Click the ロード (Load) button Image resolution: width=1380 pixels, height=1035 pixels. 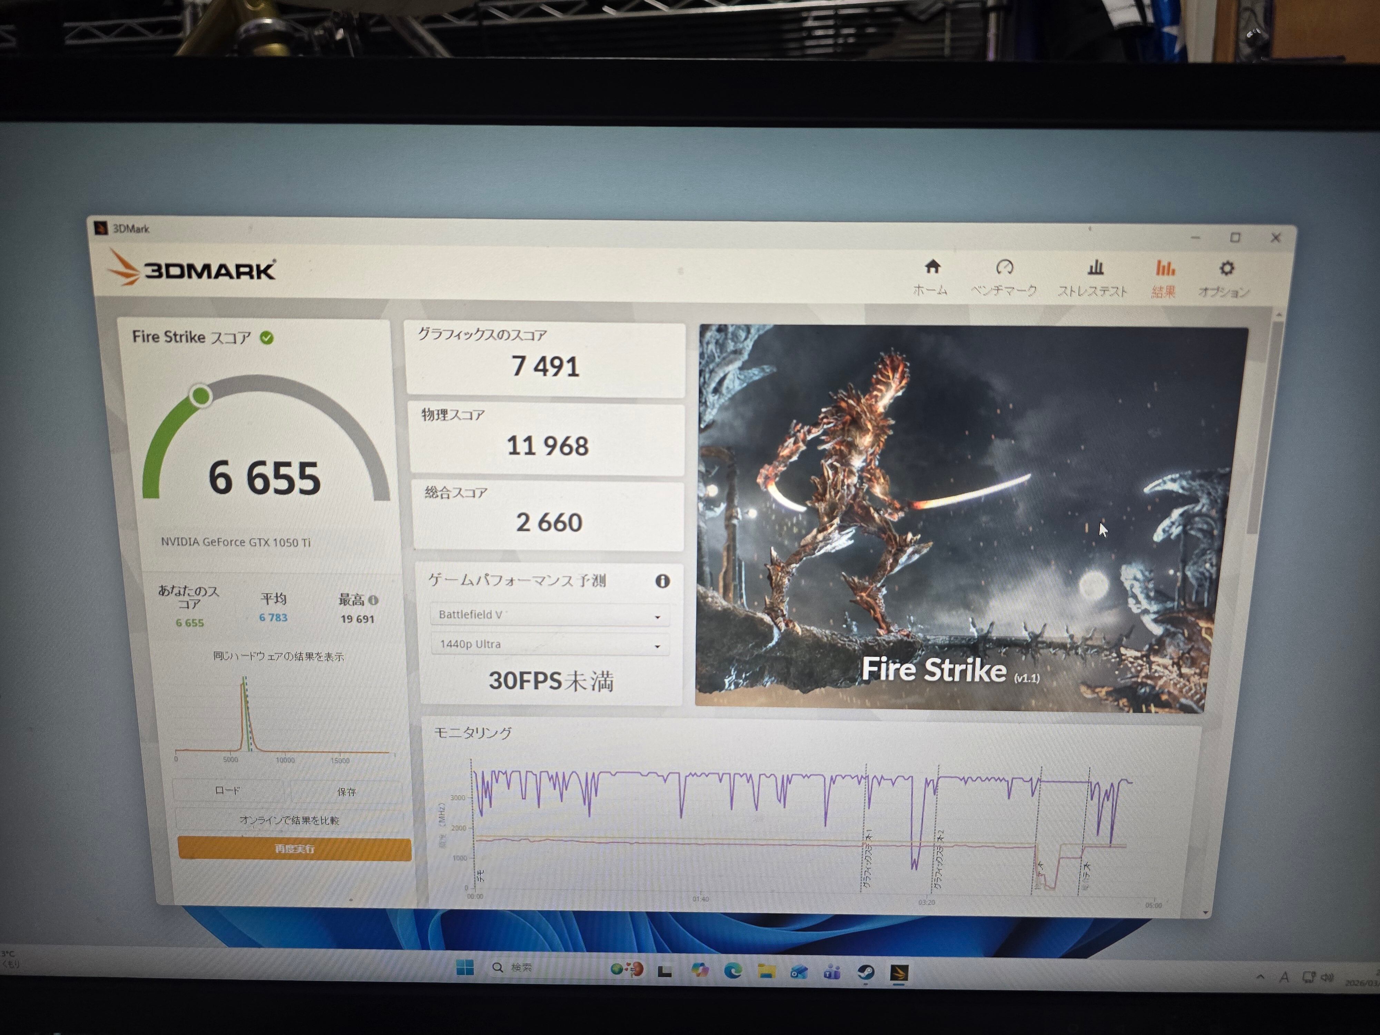pyautogui.click(x=228, y=790)
